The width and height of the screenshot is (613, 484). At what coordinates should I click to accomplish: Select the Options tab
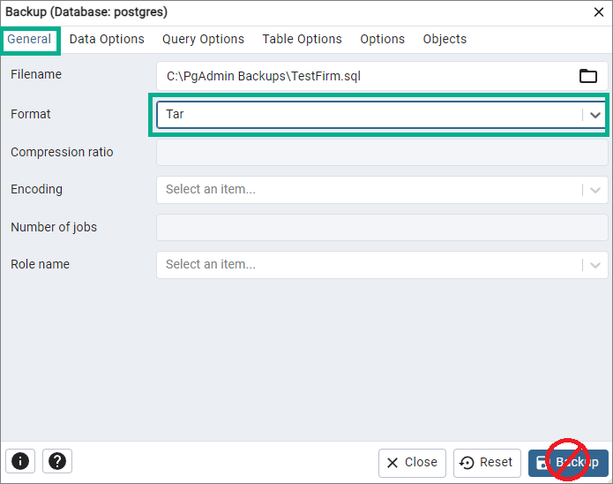pos(382,39)
